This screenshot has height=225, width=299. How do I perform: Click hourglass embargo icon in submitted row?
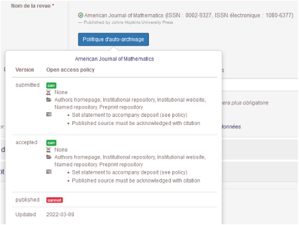(48, 92)
